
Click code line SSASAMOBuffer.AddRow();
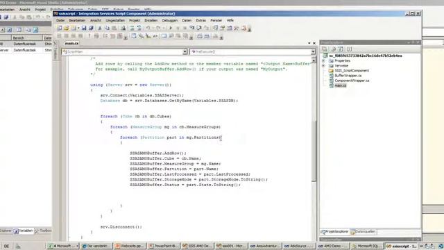tap(158, 153)
